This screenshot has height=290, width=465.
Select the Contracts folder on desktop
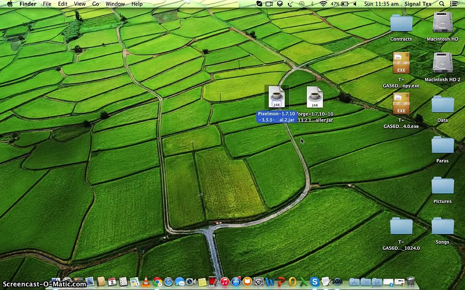pyautogui.click(x=401, y=24)
